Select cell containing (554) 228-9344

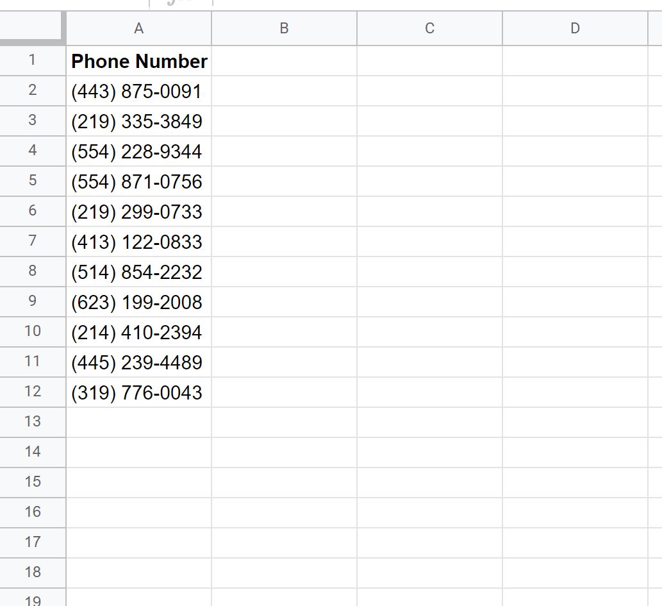[x=139, y=151]
